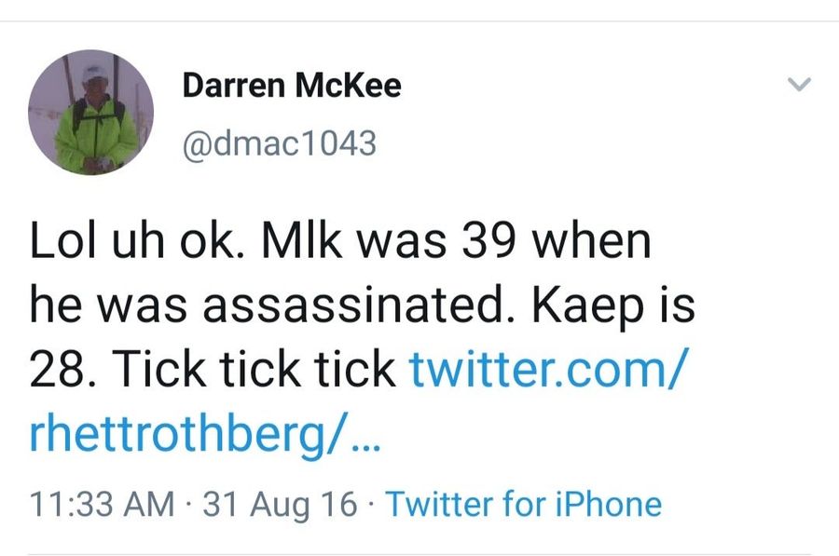The height and width of the screenshot is (556, 839).
Task: Open Darren McKee's round profile photo
Action: (x=91, y=113)
